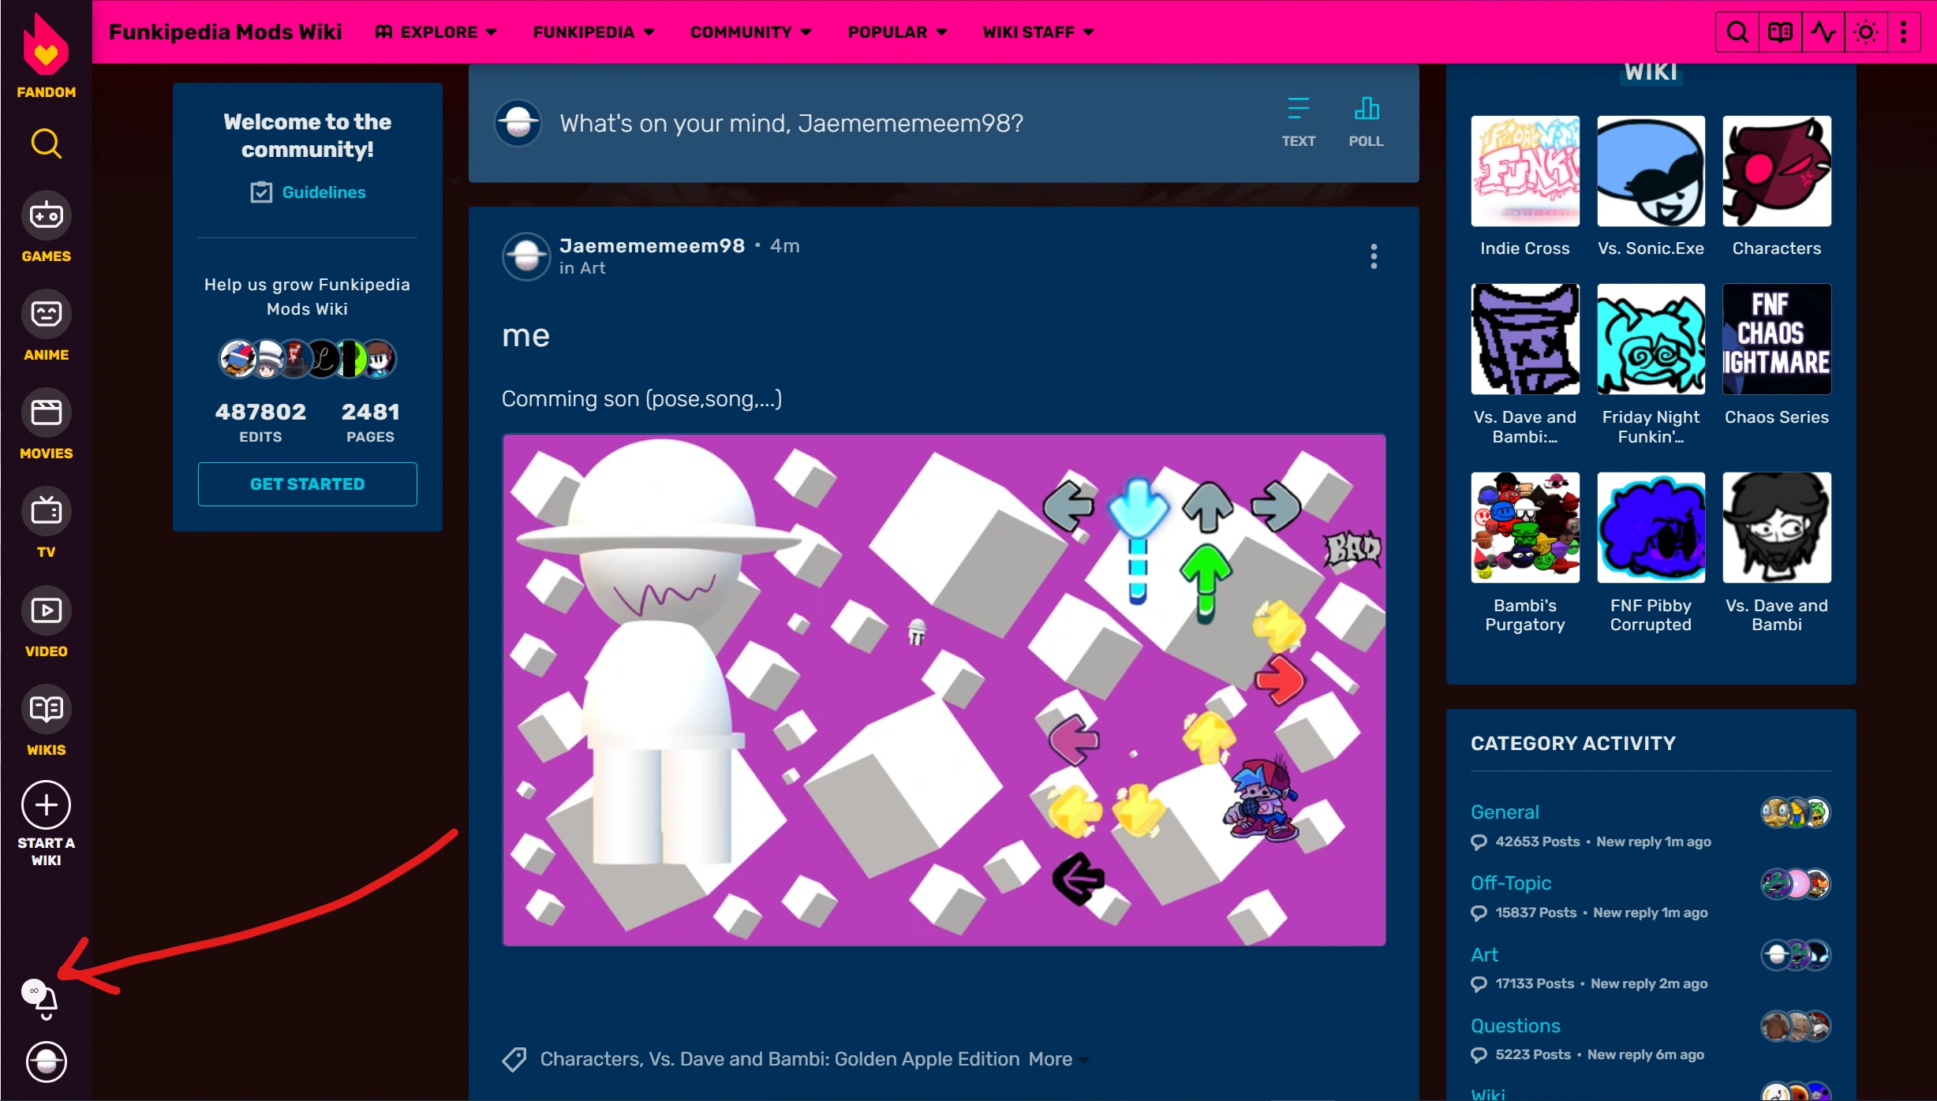Click the What's on your mind field
Screen dimensions: 1937x1101
click(x=791, y=124)
